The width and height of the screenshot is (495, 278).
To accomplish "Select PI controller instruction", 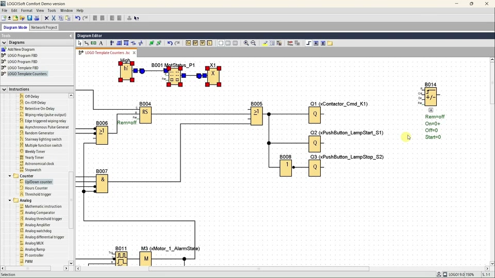I will coord(34,255).
